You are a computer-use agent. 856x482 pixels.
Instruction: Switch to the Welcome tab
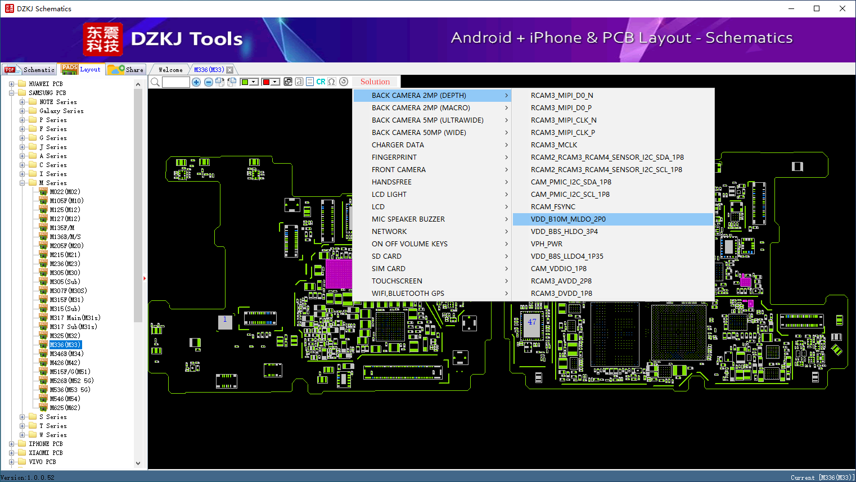click(170, 70)
